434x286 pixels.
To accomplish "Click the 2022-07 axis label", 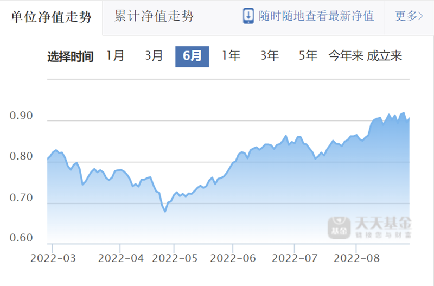I will point(295,258).
